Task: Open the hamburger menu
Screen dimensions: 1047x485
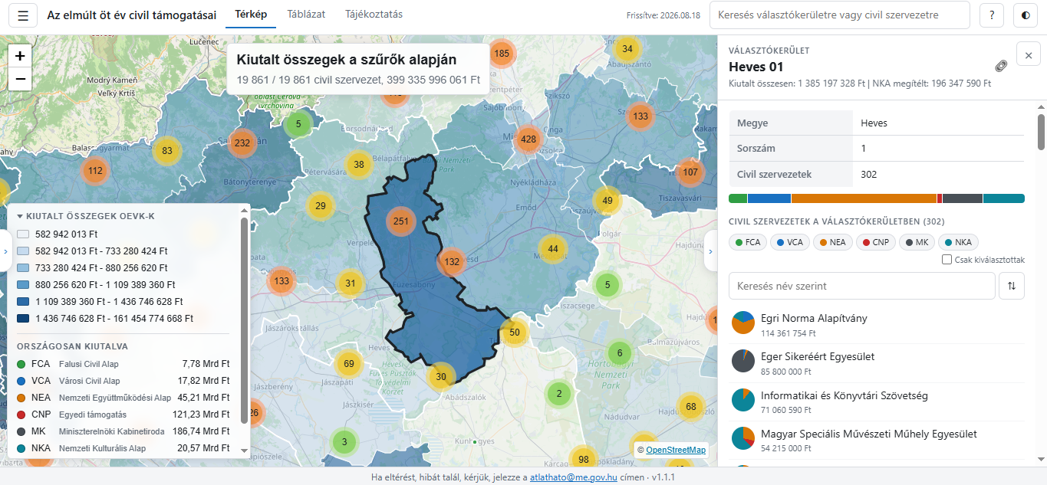Action: (x=23, y=15)
